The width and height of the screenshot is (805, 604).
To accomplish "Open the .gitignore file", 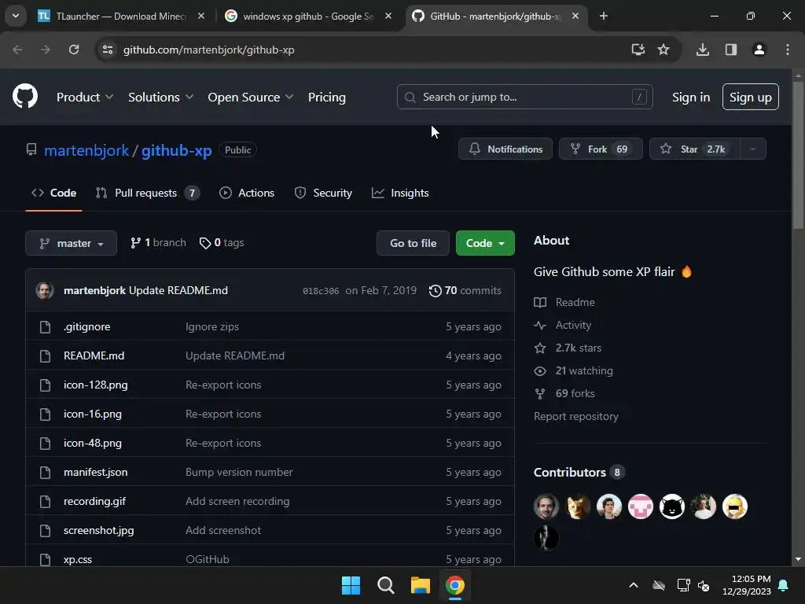I will pos(86,326).
